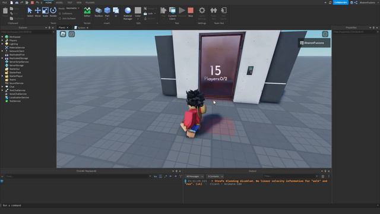380x214 pixels.
Task: Click the Paste clipboard icon
Action: pyautogui.click(x=5, y=11)
